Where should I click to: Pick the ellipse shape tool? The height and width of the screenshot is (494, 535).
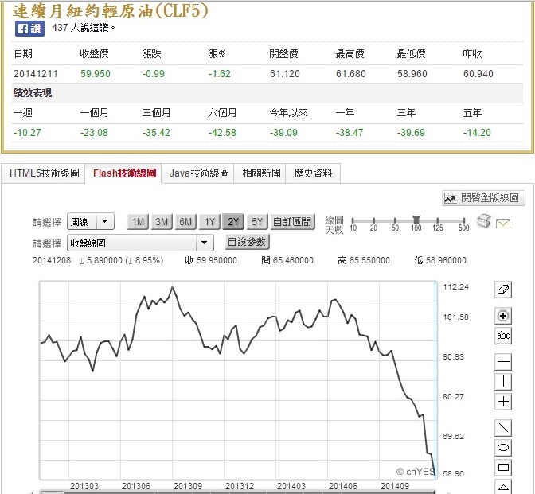503,448
